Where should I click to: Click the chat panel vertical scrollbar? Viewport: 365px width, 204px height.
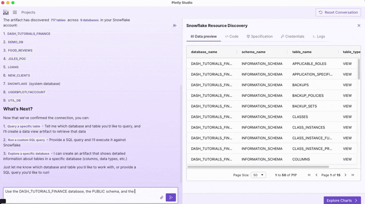tap(181, 134)
